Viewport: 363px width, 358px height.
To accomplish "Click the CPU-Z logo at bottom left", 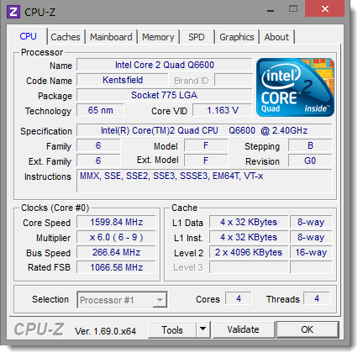I will click(39, 329).
